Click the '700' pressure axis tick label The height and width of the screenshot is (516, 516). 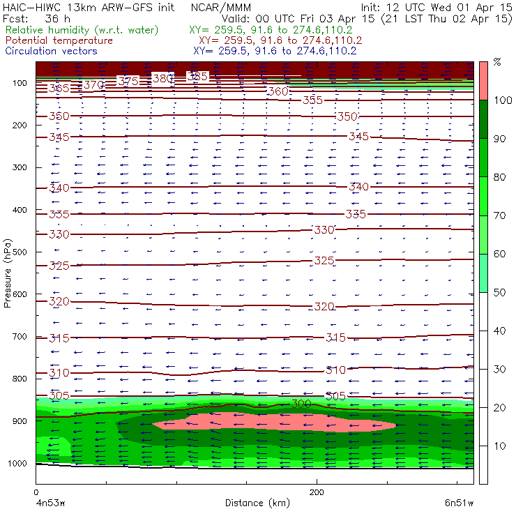pyautogui.click(x=20, y=337)
